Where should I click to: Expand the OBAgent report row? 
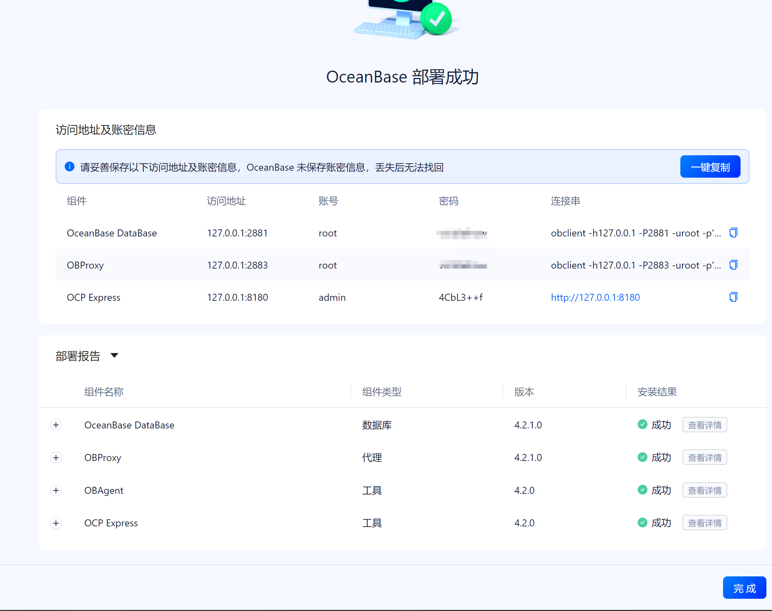[x=56, y=490]
